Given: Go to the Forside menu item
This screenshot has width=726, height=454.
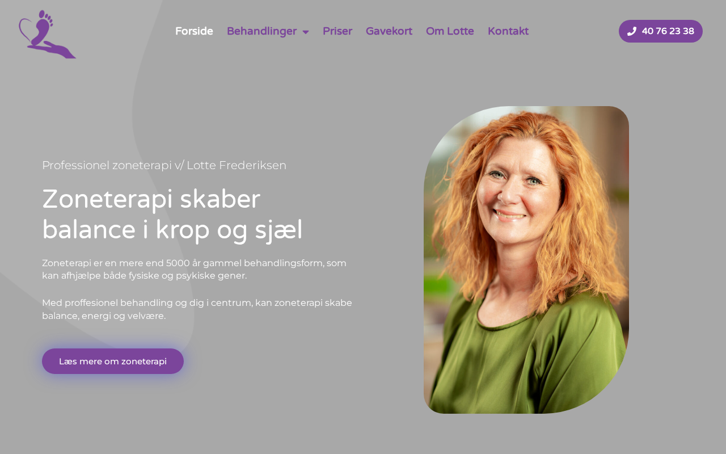Looking at the screenshot, I should (x=194, y=31).
